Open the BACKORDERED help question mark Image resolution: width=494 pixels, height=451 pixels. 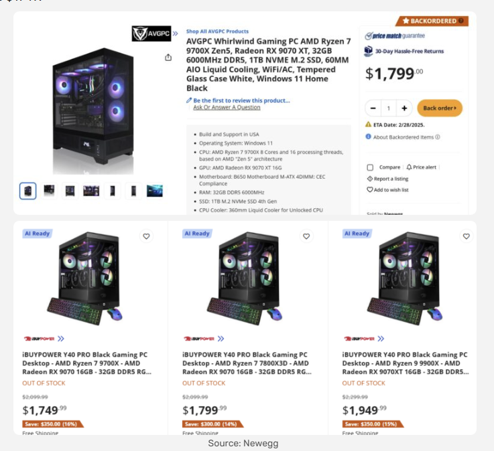(461, 21)
